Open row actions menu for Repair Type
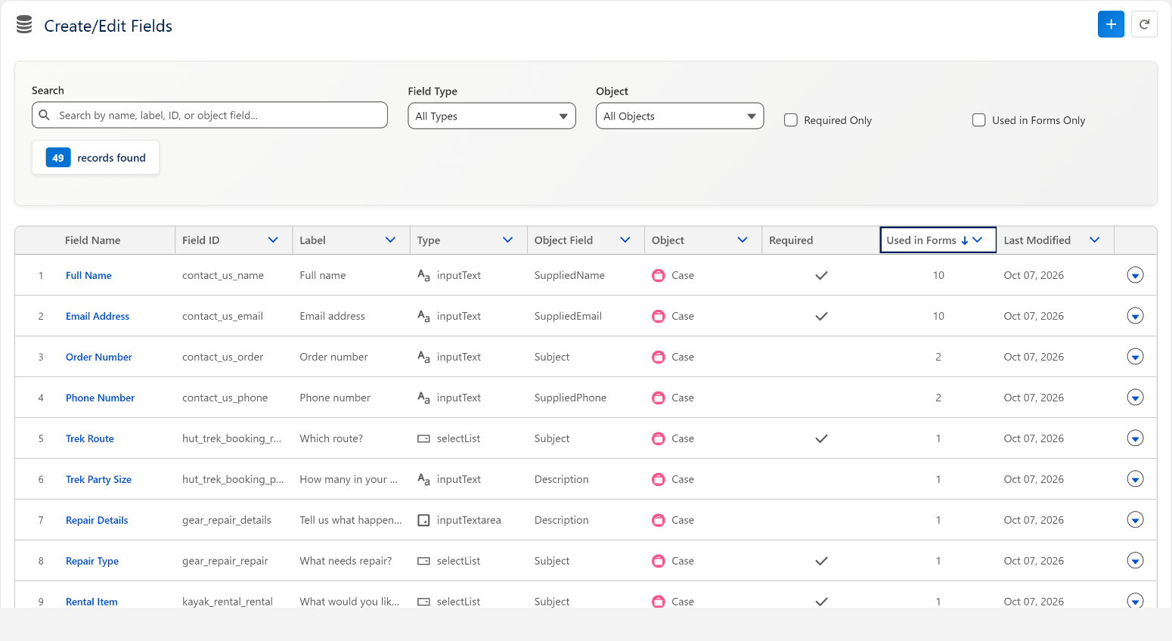The width and height of the screenshot is (1172, 641). click(1135, 561)
